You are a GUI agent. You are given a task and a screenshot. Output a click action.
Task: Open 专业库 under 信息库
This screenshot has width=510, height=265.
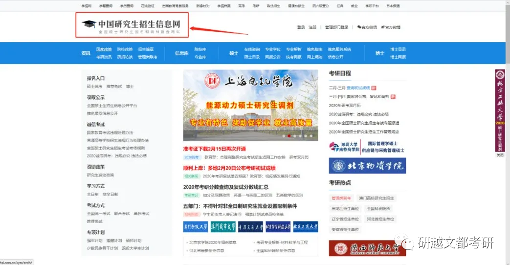click(x=200, y=57)
